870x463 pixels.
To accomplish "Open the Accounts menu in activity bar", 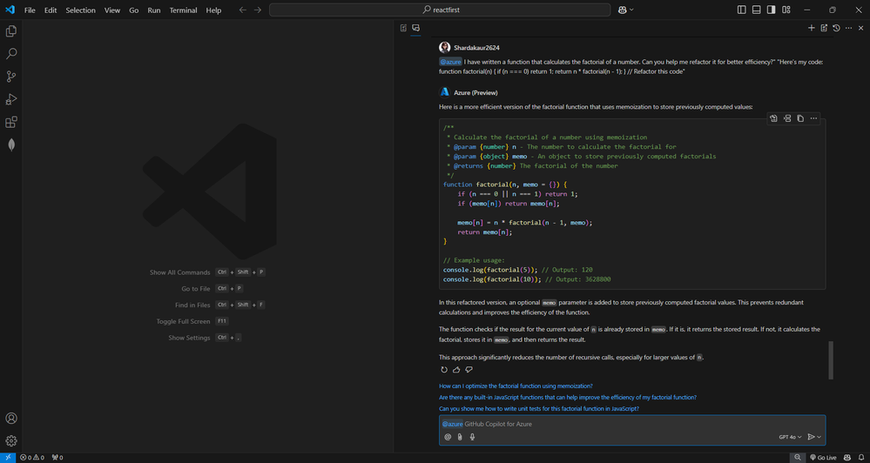I will coord(11,418).
